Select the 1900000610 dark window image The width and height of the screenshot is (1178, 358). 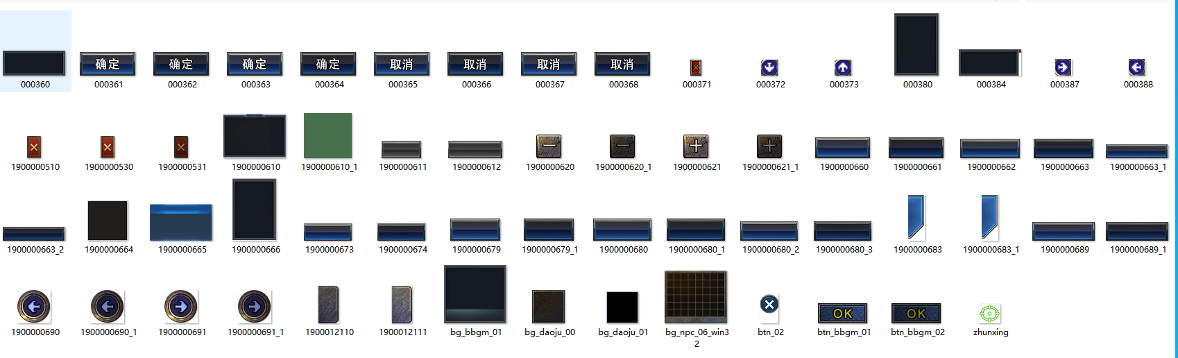[x=255, y=136]
